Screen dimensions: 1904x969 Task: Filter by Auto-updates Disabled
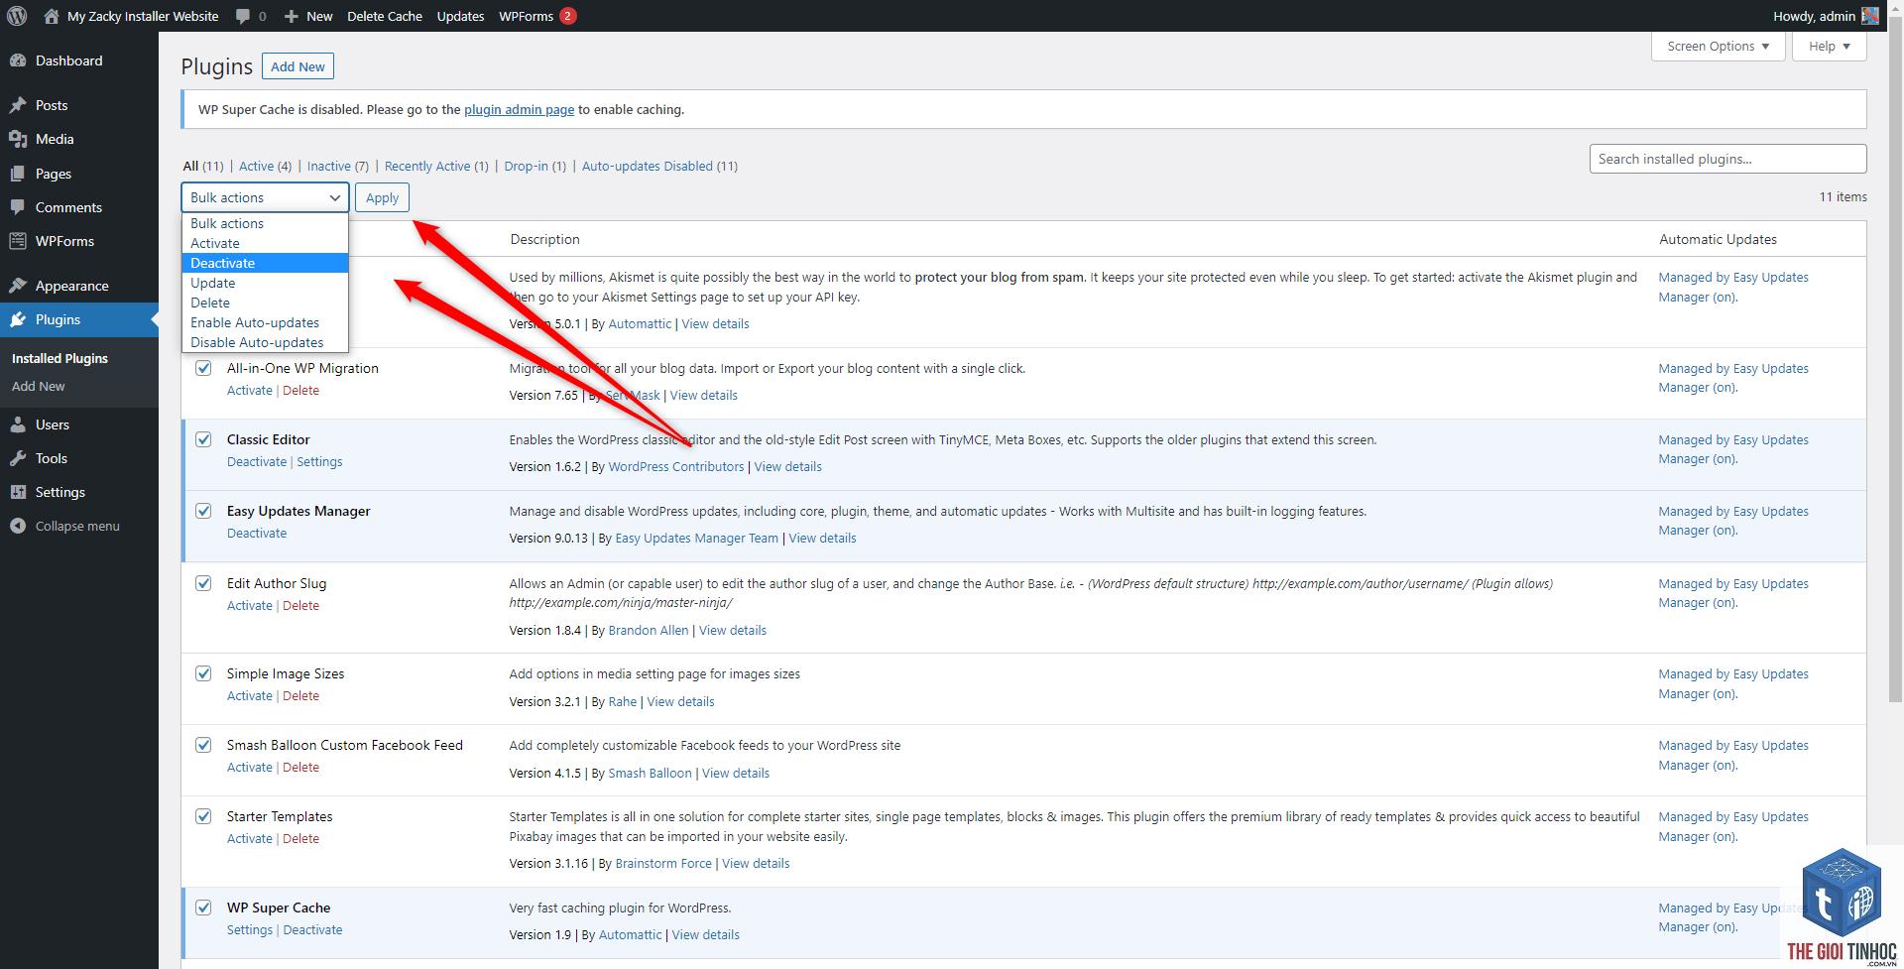tap(659, 166)
